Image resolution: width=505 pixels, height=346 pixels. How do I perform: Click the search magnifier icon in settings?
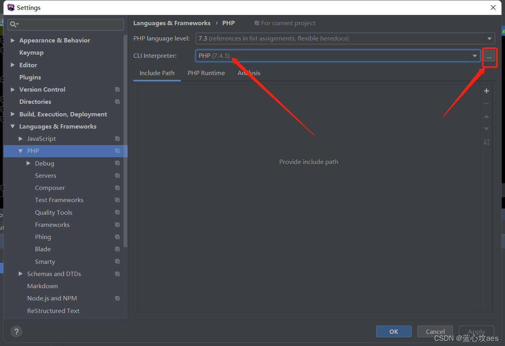[14, 24]
